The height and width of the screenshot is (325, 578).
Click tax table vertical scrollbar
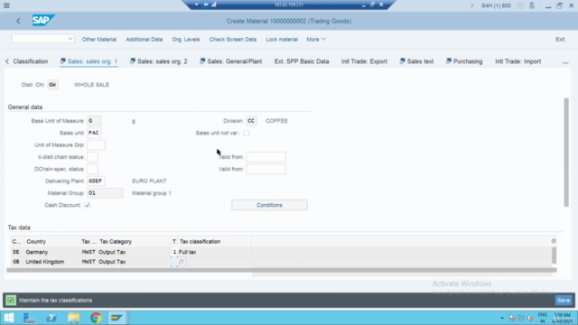click(x=554, y=255)
